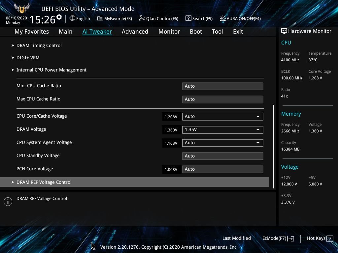Click the 1.208V CPU Core/Cache reading

click(x=171, y=117)
